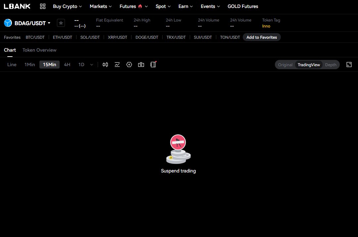This screenshot has width=358, height=237.
Task: Open the SOL/USDT favorite pair
Action: [90, 37]
